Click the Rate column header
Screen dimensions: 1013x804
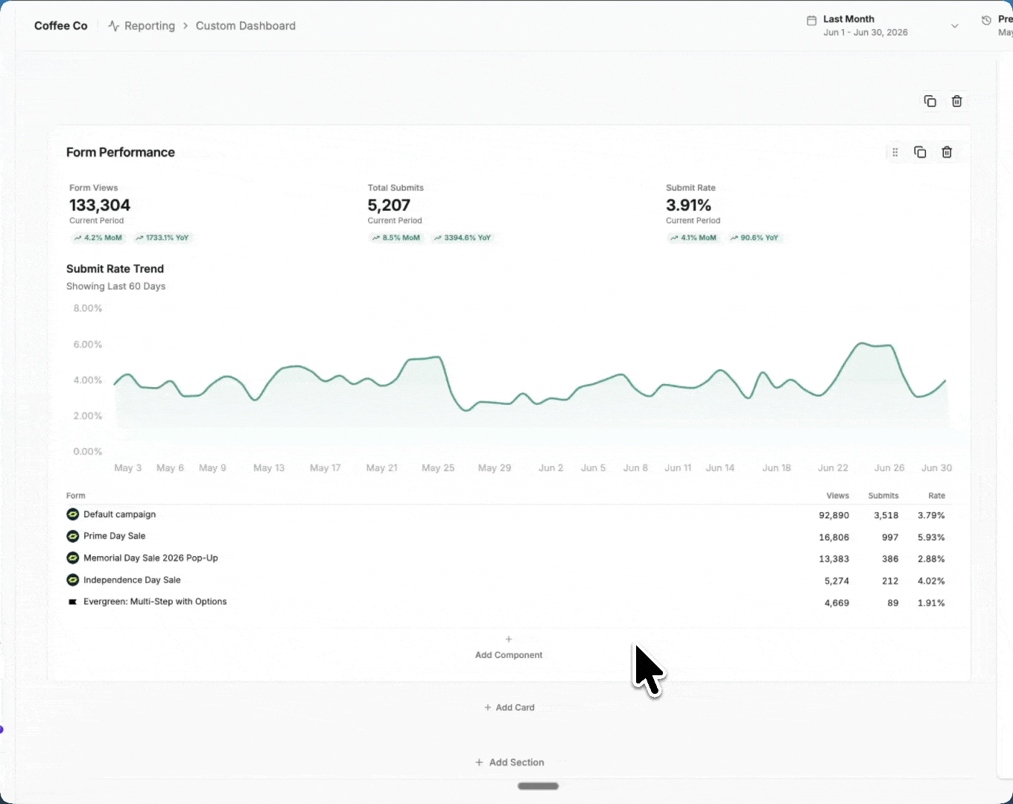click(937, 496)
